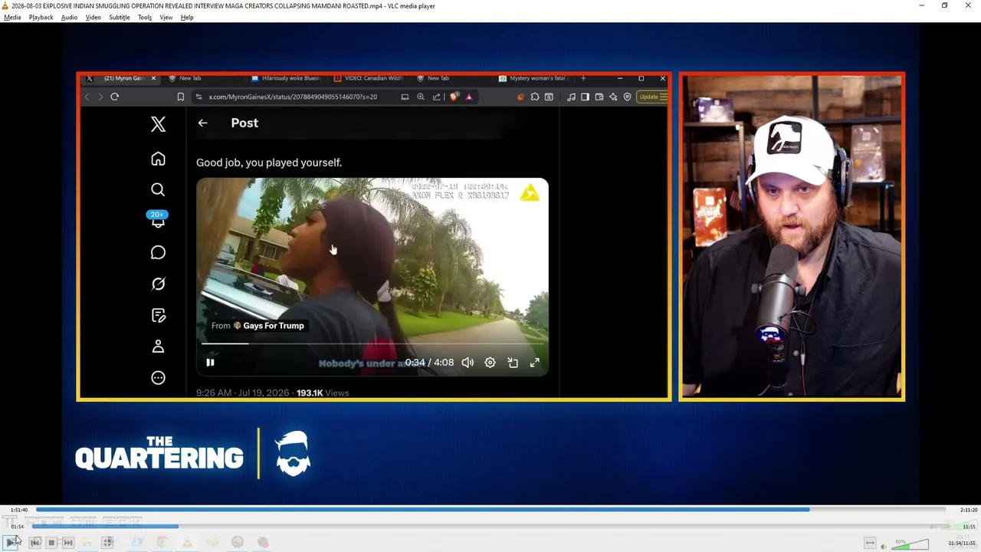Click the VLC seek bar ending at 2:11:20
The width and height of the screenshot is (981, 552).
click(493, 509)
